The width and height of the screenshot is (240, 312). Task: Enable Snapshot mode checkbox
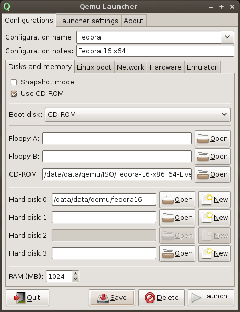[x=14, y=82]
